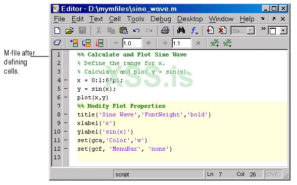297x185 pixels.
Task: Toggle breakpoint dash on line 12
Action: (x=66, y=149)
